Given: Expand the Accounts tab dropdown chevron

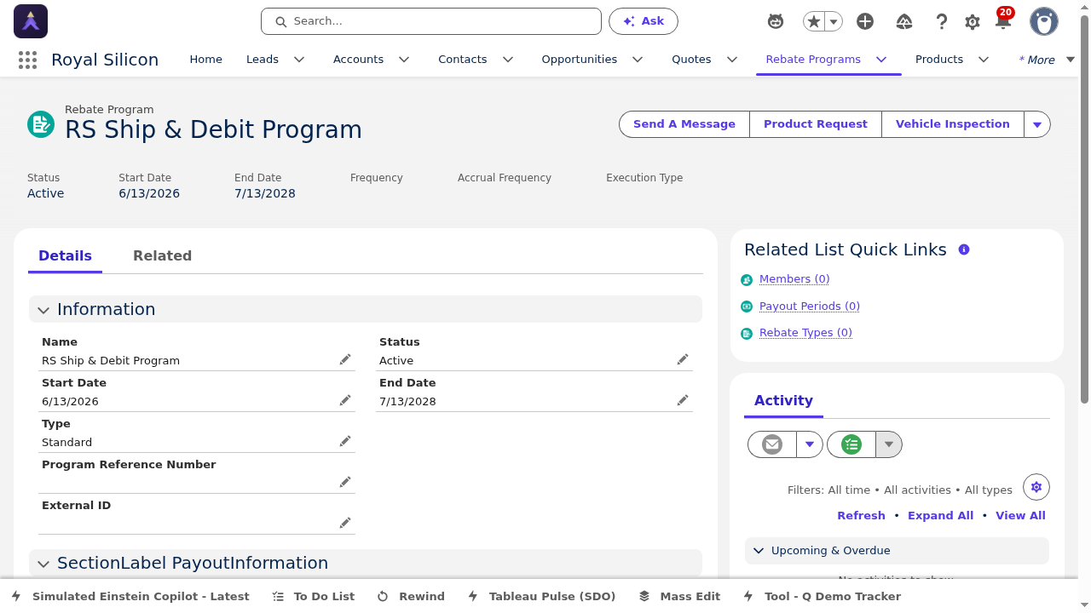Looking at the screenshot, I should pyautogui.click(x=404, y=60).
